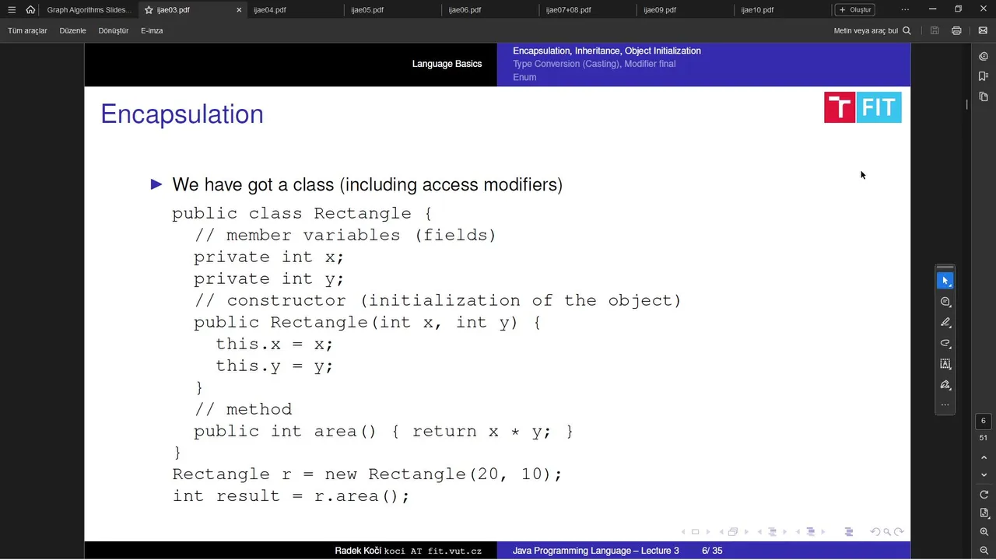Open the Tüm araçlar menu
Image resolution: width=996 pixels, height=560 pixels.
27,31
